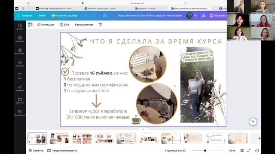Open the Проекты folder panel
Viewport: 275px width, 154px height.
[20, 101]
